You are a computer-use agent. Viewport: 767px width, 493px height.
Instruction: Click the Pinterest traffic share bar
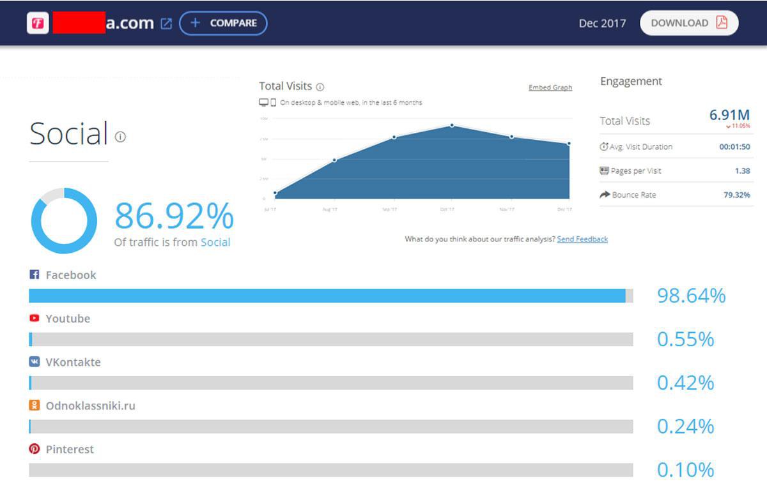click(331, 469)
